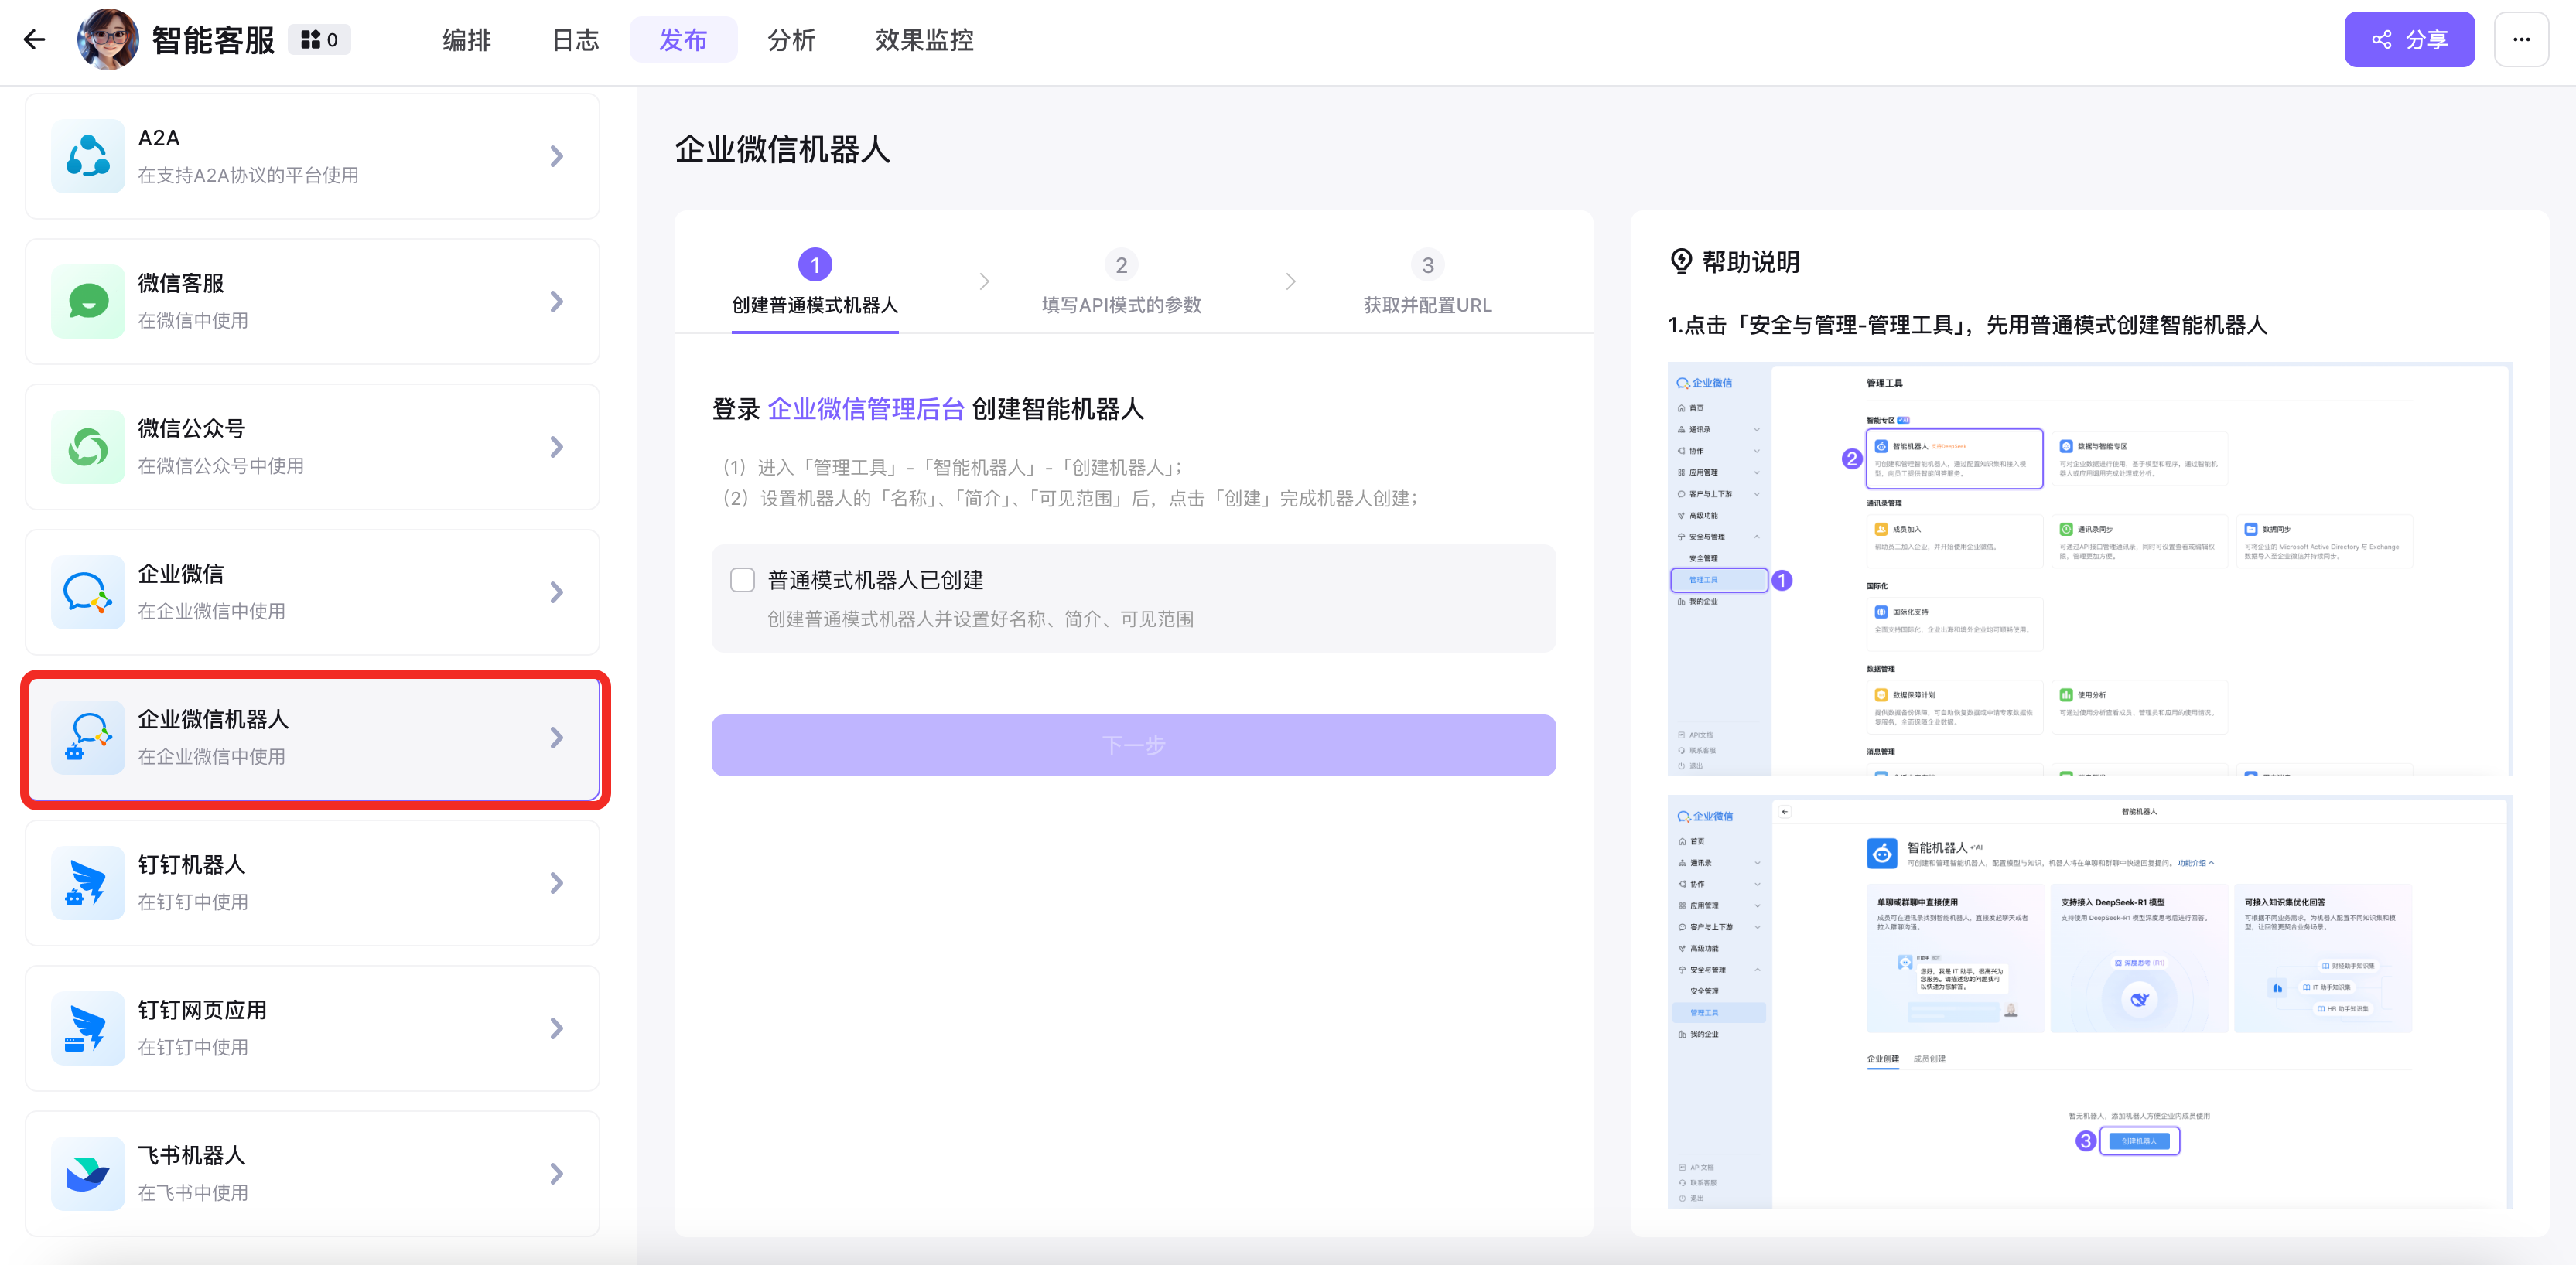
Task: Expand the 企业微信机器人 chevron
Action: pos(557,738)
